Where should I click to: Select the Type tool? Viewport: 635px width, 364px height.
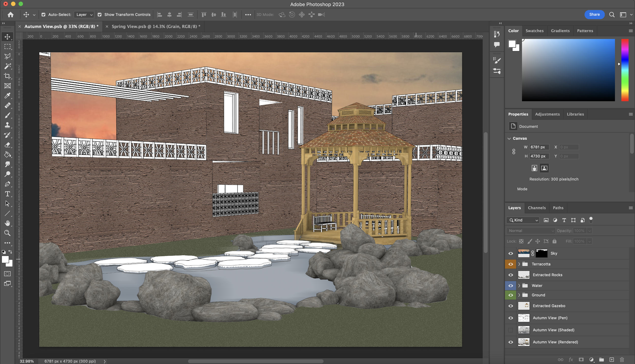pyautogui.click(x=7, y=194)
